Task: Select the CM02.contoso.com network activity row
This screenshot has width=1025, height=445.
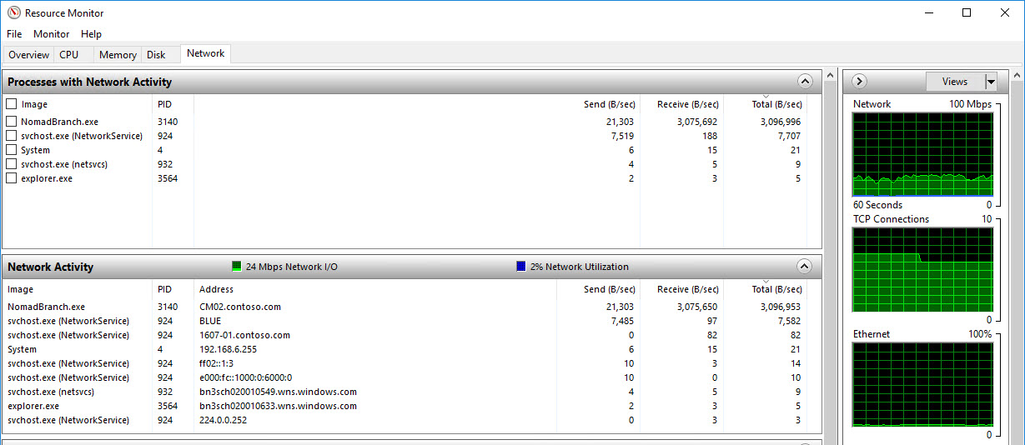Action: click(240, 307)
